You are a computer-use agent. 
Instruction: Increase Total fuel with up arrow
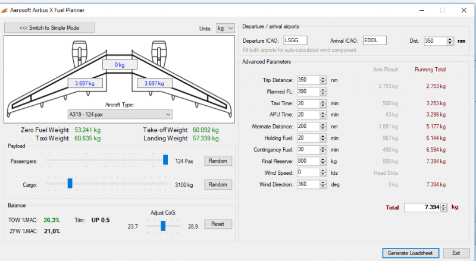click(444, 206)
